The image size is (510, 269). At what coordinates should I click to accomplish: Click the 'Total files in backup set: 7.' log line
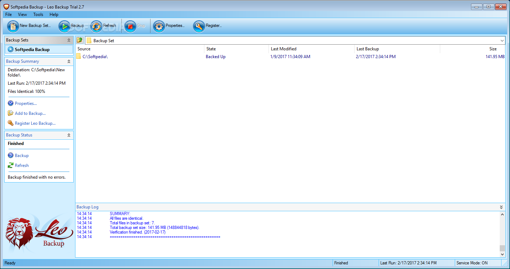click(132, 223)
